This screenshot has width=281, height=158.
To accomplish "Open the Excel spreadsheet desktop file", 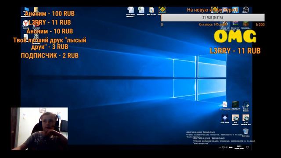I will click(x=141, y=11).
